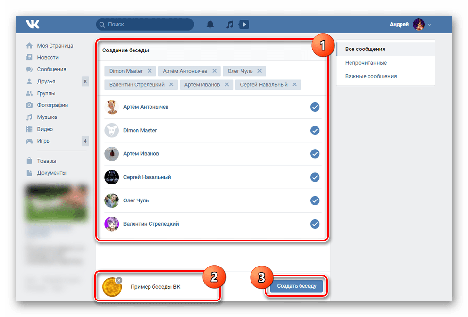This screenshot has height=317, width=468.
Task: Open the music note icon in header
Action: [229, 24]
